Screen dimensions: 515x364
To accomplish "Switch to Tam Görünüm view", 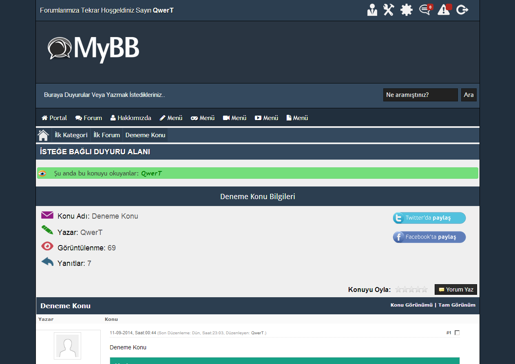I will (x=457, y=305).
